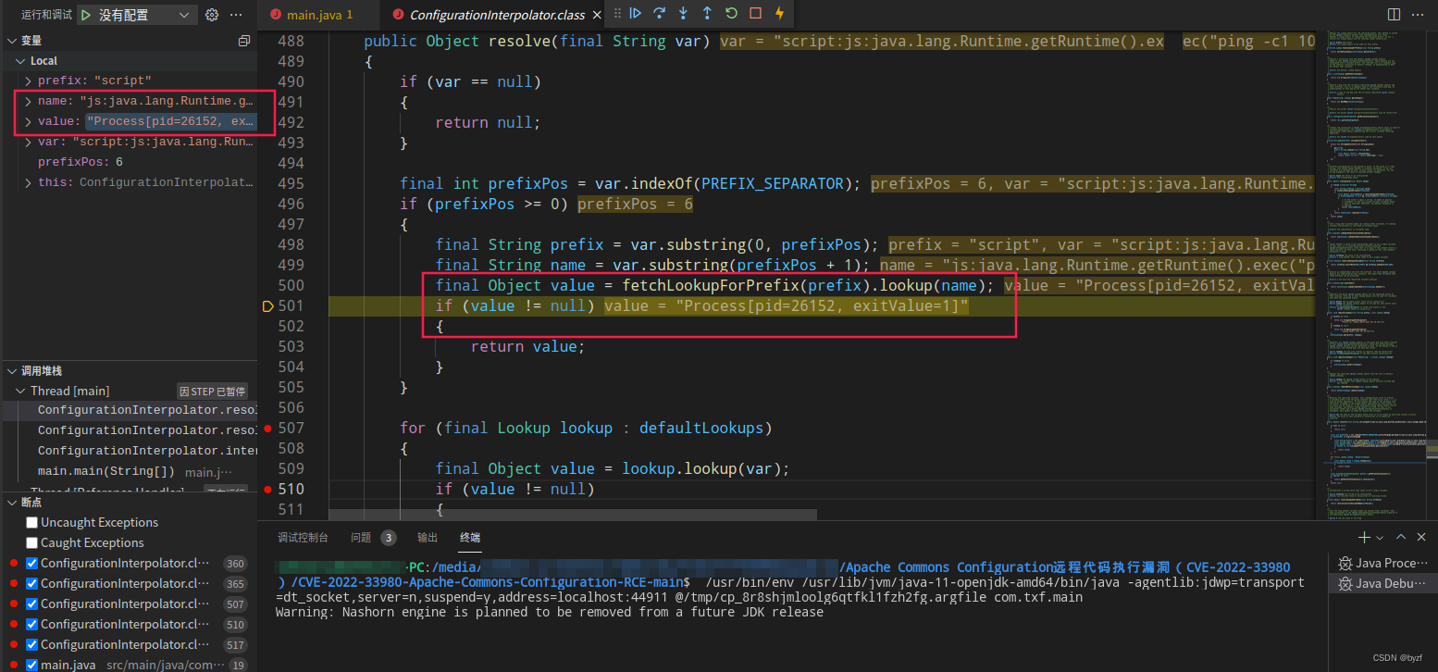Uncheck the breakpoint at line 365
The width and height of the screenshot is (1438, 672).
click(32, 583)
